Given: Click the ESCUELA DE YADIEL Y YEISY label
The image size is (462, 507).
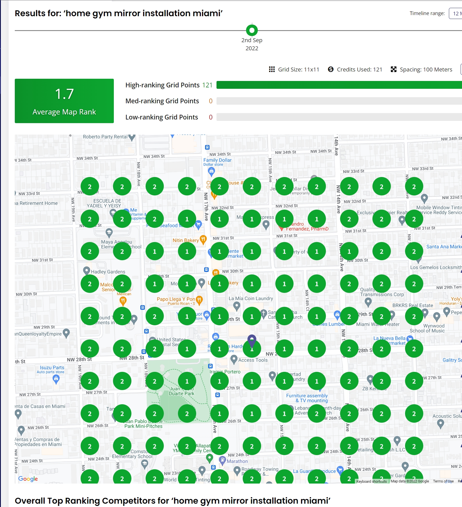Looking at the screenshot, I should (104, 203).
